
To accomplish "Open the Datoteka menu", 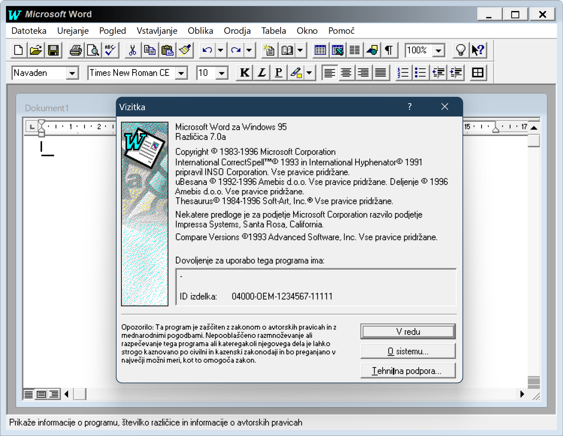I will pos(29,31).
